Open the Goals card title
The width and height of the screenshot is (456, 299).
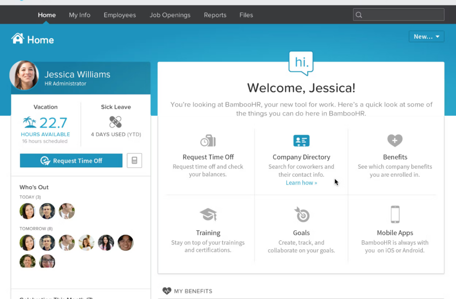click(301, 232)
